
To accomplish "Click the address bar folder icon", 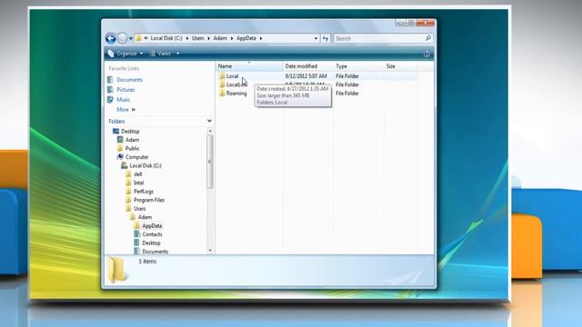I will (x=138, y=38).
